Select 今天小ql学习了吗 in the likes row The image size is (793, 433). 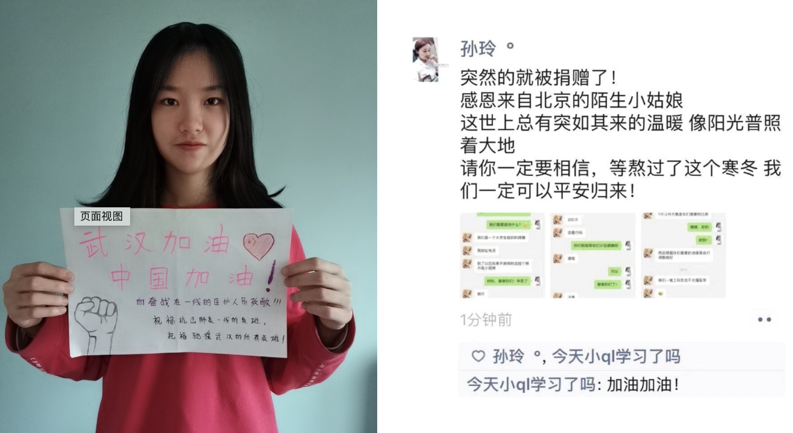(x=616, y=356)
